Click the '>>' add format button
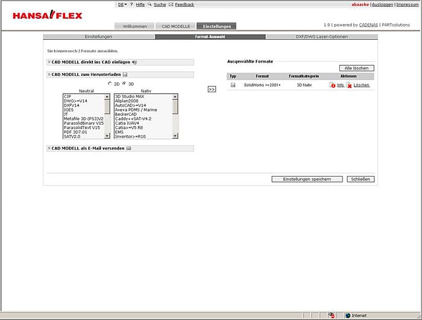This screenshot has height=320, width=422. pyautogui.click(x=212, y=89)
